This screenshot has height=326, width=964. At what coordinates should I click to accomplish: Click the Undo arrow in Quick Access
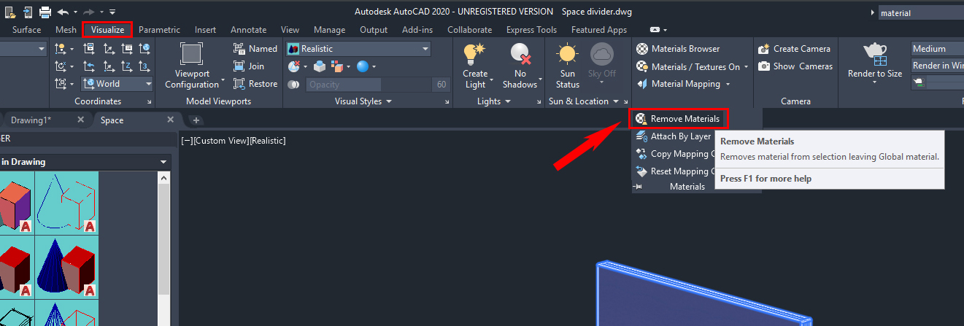[x=63, y=12]
